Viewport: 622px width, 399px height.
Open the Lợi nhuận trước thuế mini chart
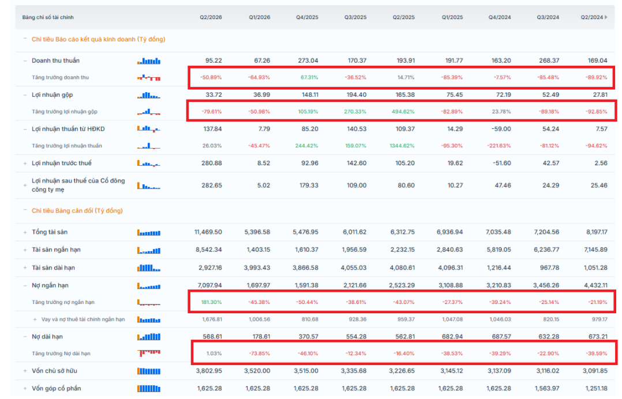149,163
